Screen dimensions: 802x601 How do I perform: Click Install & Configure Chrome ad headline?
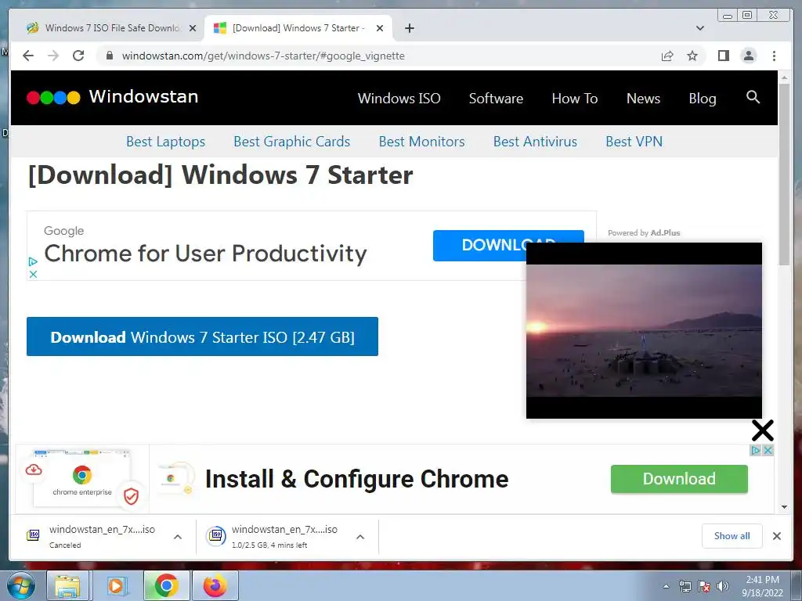tap(356, 479)
